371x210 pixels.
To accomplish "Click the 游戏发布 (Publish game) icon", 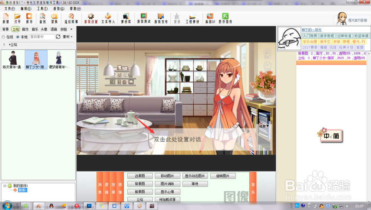I will 161,18.
